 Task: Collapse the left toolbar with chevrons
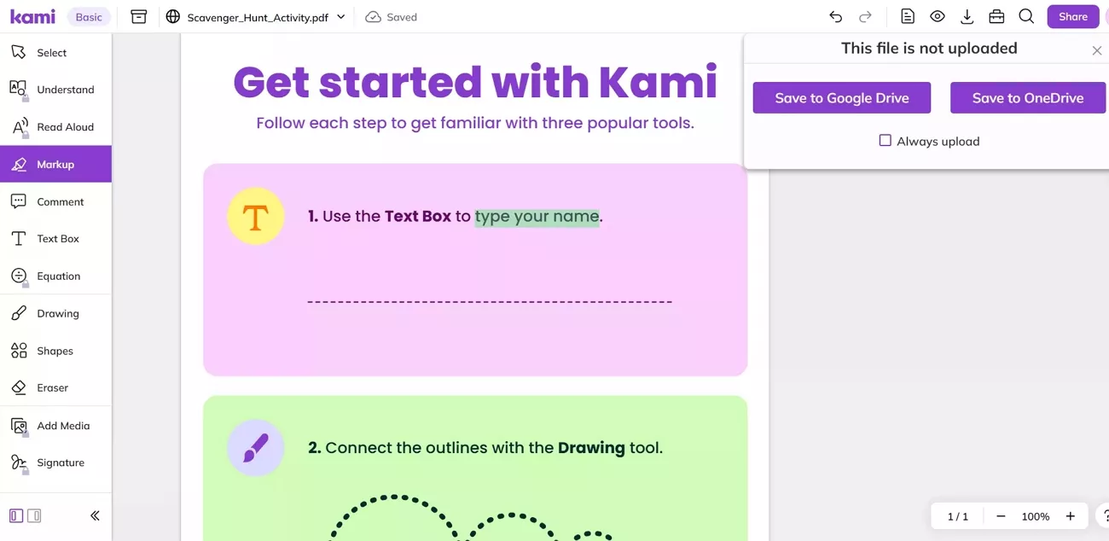click(x=95, y=515)
